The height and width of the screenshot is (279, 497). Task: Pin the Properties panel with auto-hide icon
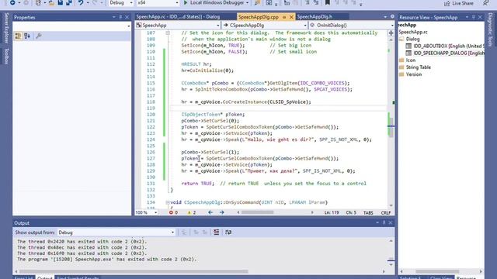pos(120,17)
